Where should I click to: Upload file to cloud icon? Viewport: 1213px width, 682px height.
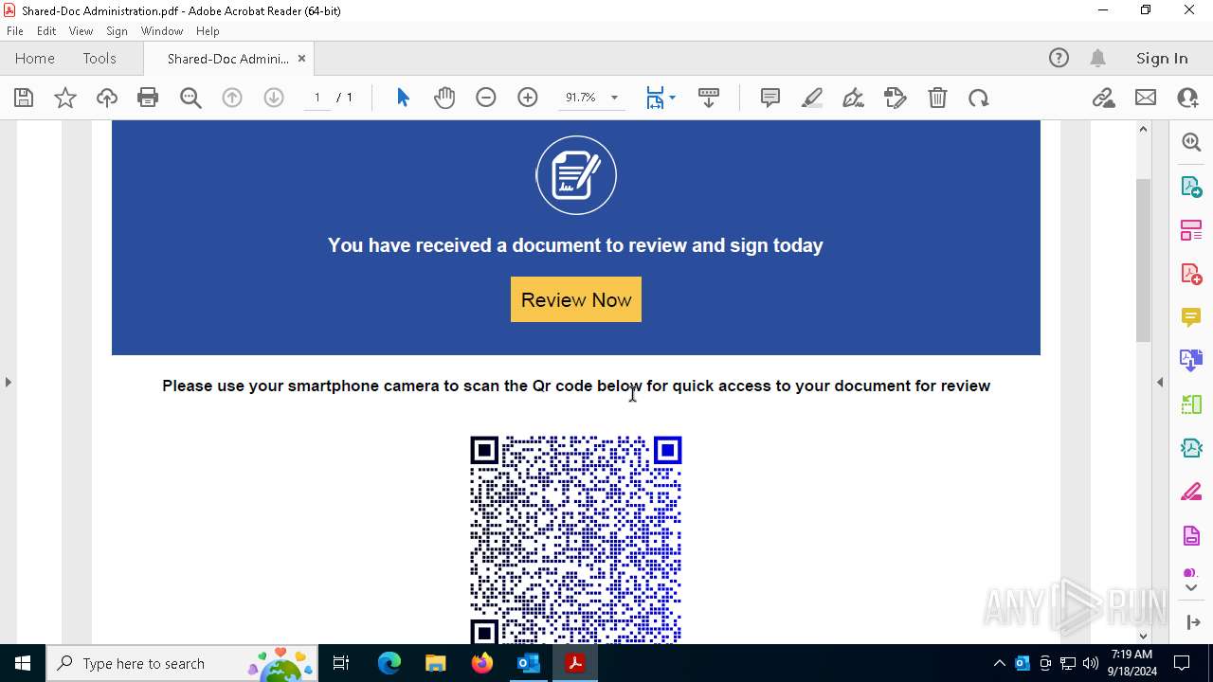pos(107,98)
